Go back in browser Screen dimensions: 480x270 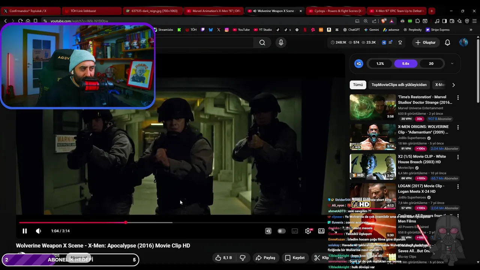click(5, 21)
